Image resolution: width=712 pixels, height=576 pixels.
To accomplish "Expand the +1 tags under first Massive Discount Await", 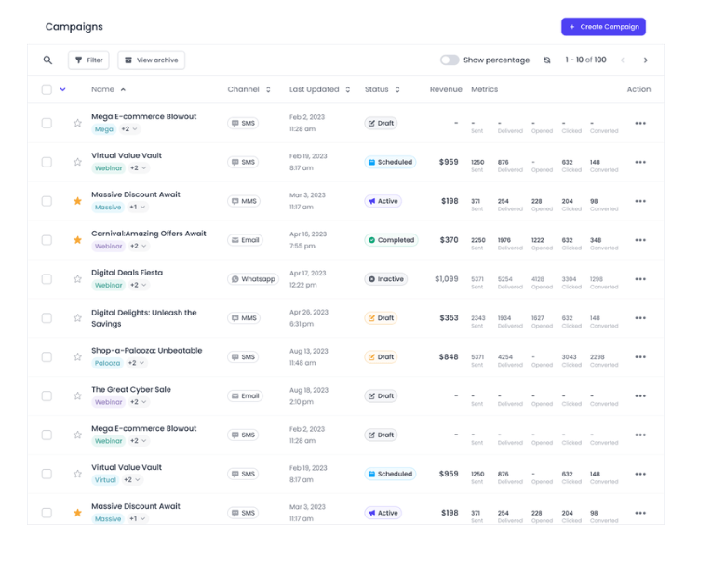I will click(x=137, y=208).
